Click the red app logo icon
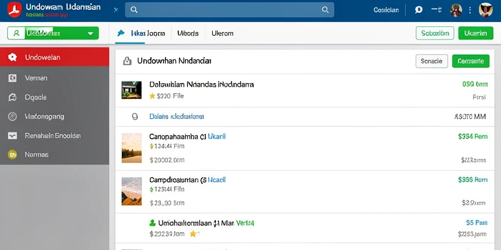This screenshot has height=250, width=501. (14, 10)
